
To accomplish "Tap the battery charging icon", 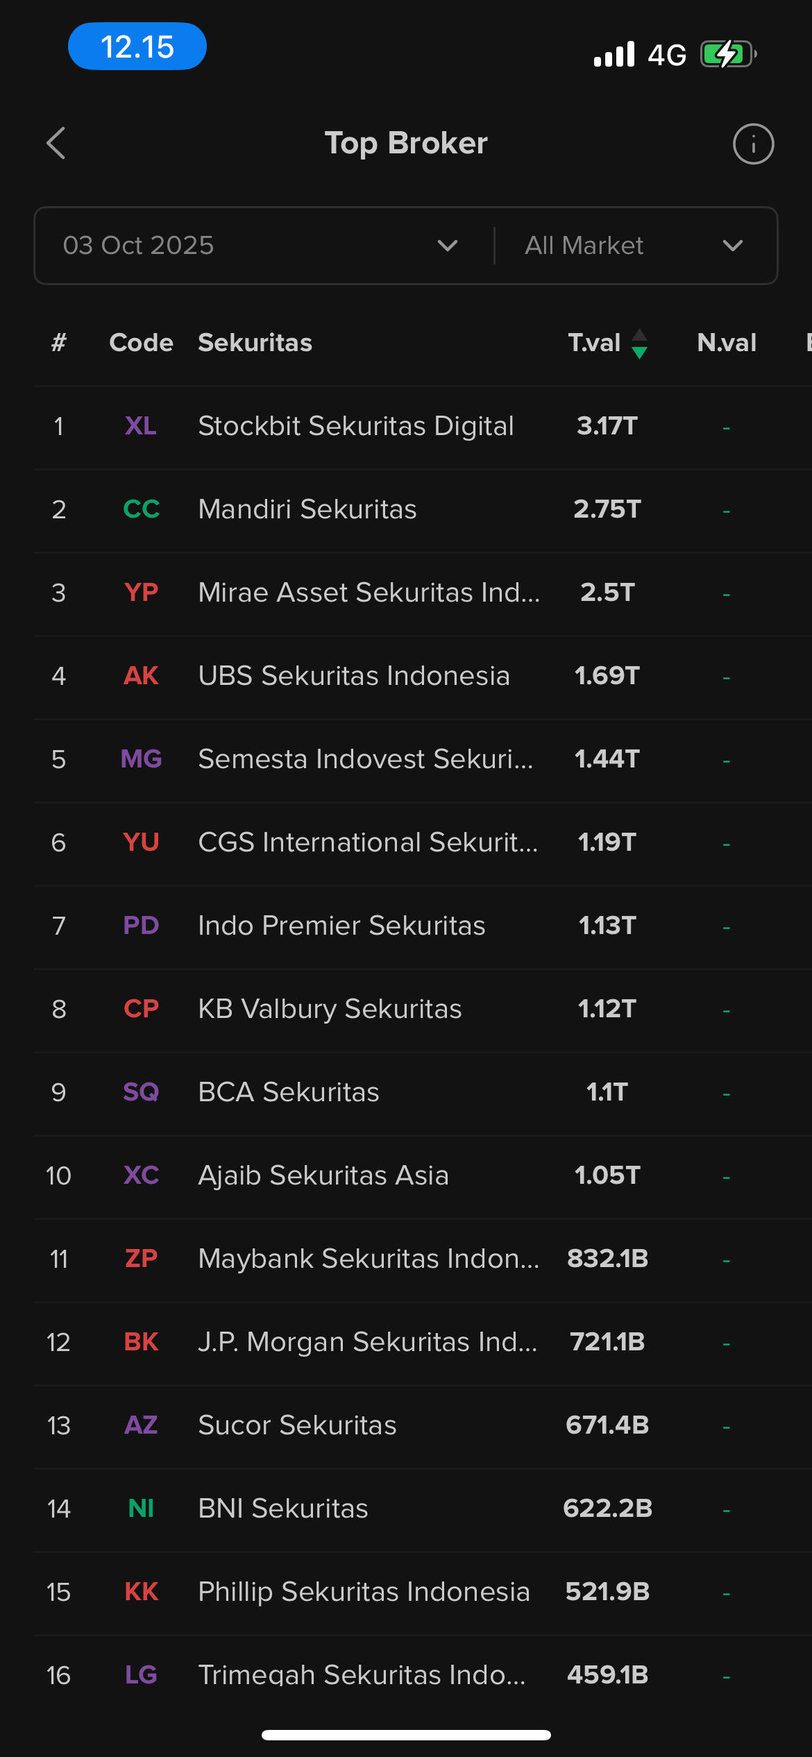I will point(727,54).
